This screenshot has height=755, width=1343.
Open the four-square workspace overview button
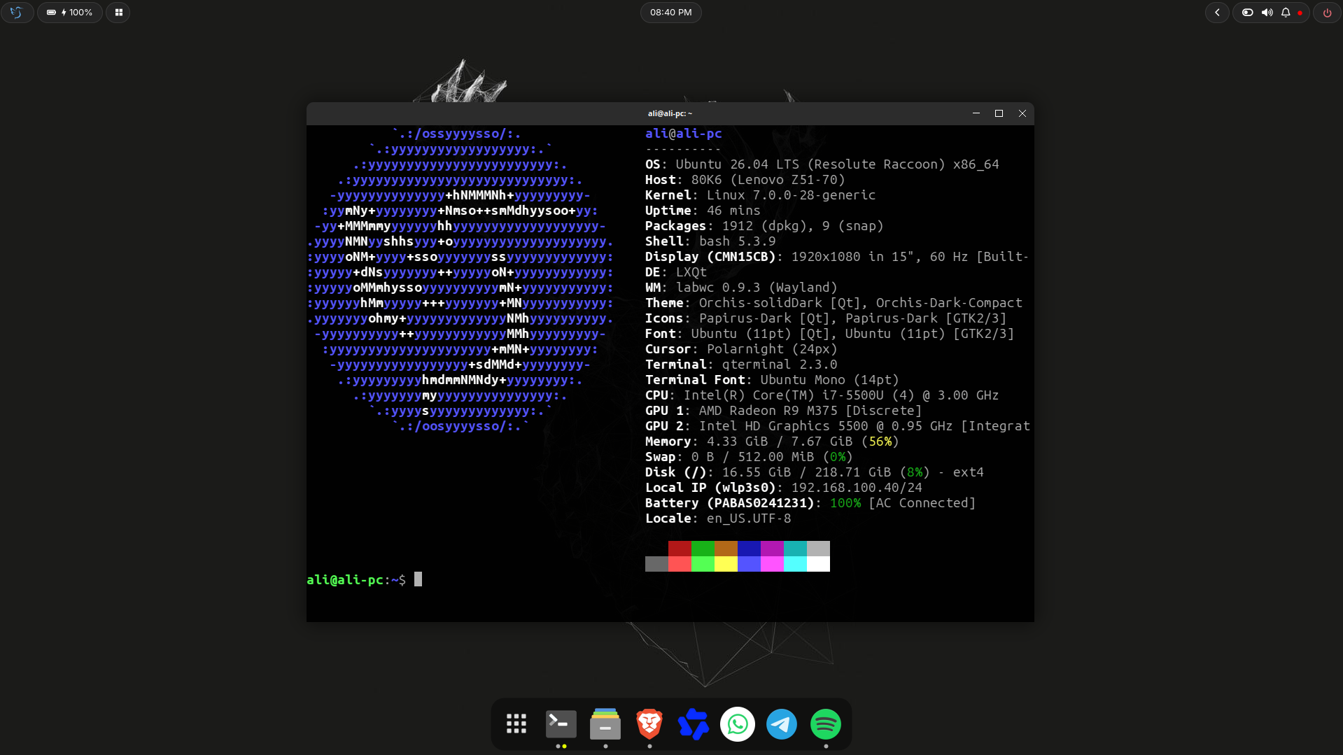coord(118,13)
